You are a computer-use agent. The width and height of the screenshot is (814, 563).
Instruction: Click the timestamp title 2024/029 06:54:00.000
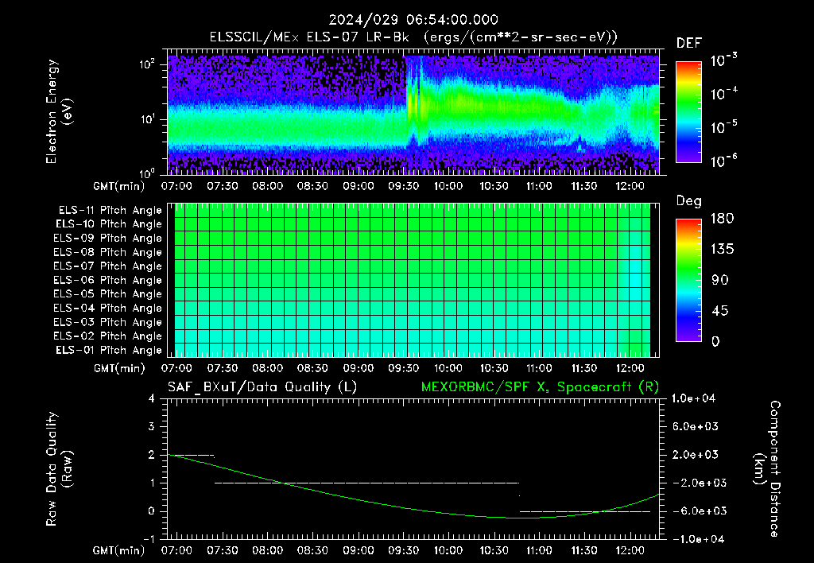[413, 20]
